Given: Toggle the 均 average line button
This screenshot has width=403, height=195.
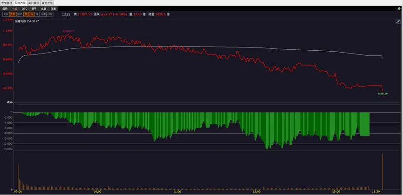Looking at the screenshot, I should click(x=26, y=14).
